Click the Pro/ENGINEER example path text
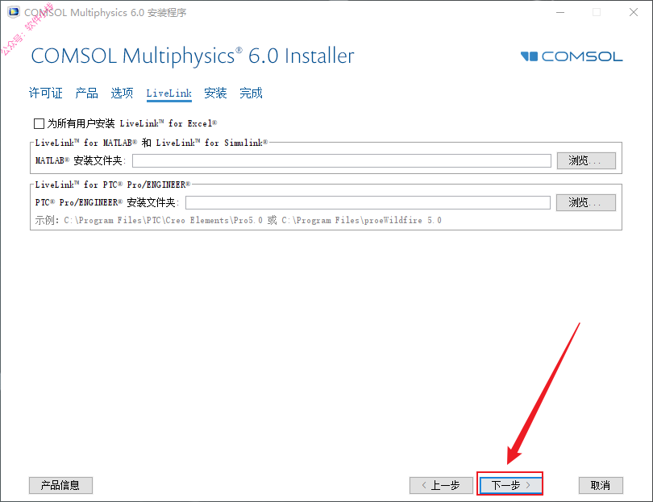This screenshot has width=653, height=502. [x=238, y=220]
